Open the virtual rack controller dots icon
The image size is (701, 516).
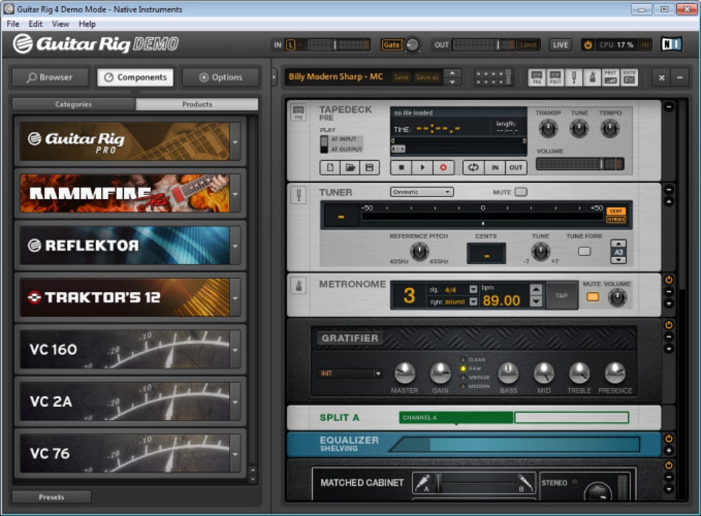[x=493, y=78]
